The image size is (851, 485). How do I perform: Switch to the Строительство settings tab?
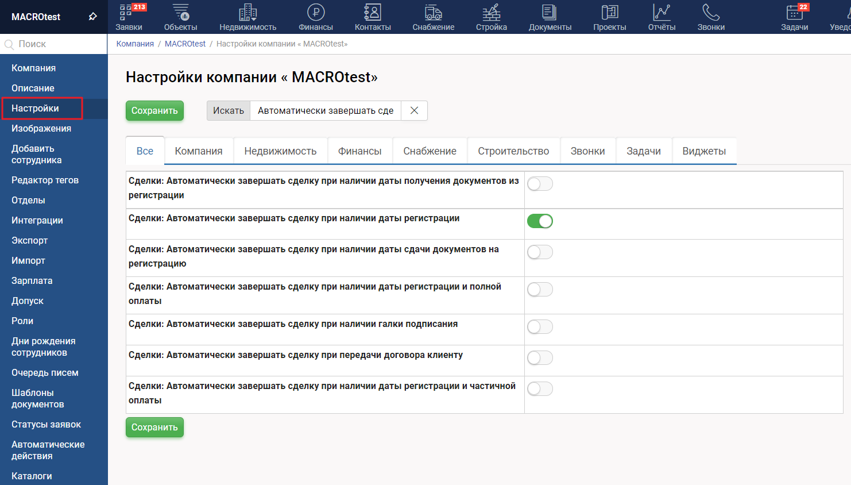513,151
